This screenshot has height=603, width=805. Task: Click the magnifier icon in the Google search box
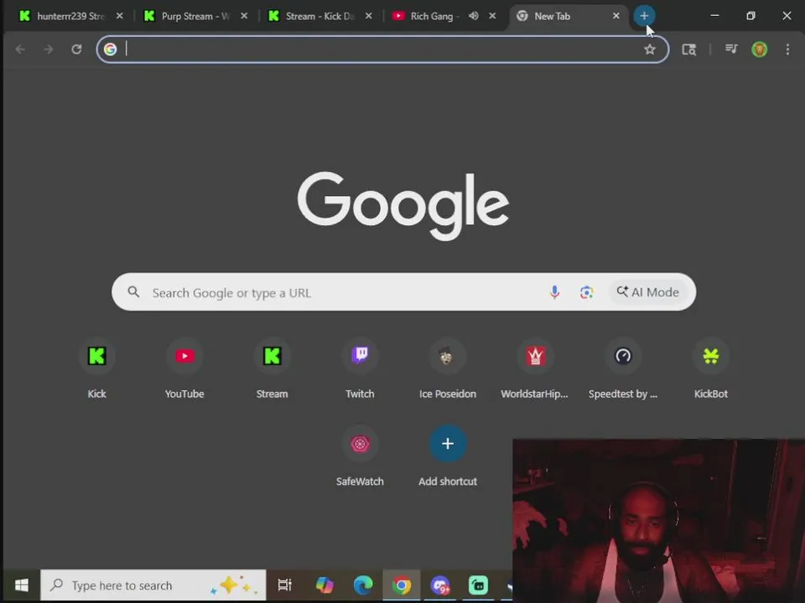click(133, 292)
